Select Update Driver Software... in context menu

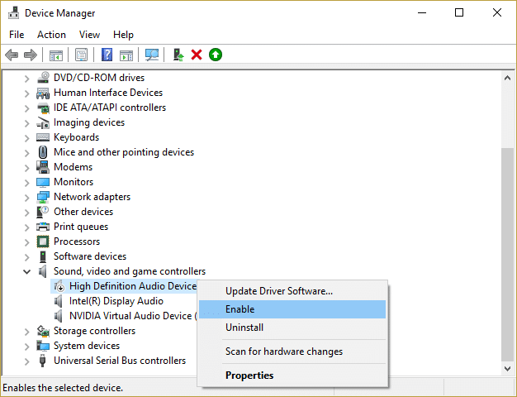(278, 291)
